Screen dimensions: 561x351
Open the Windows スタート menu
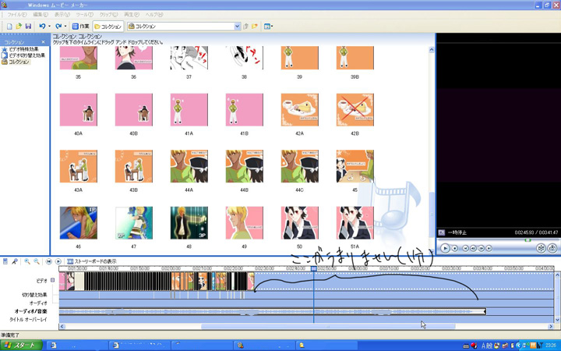coord(22,346)
